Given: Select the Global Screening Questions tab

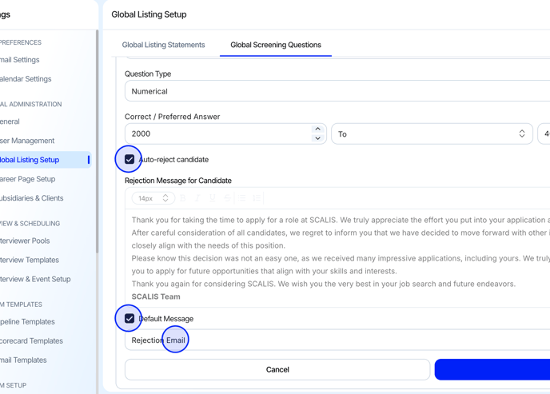Looking at the screenshot, I should click(x=276, y=45).
